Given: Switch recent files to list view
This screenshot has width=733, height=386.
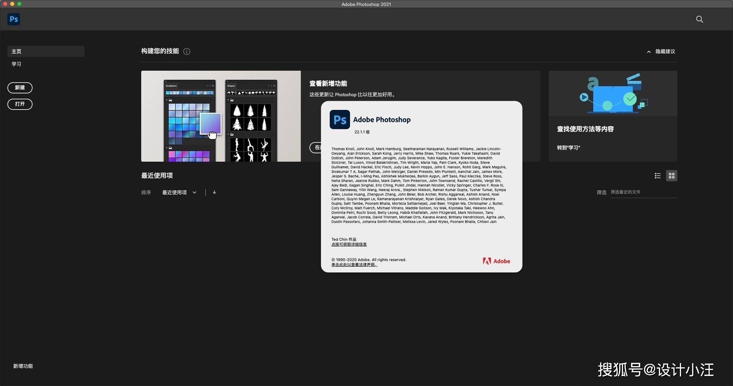Looking at the screenshot, I should pyautogui.click(x=657, y=176).
